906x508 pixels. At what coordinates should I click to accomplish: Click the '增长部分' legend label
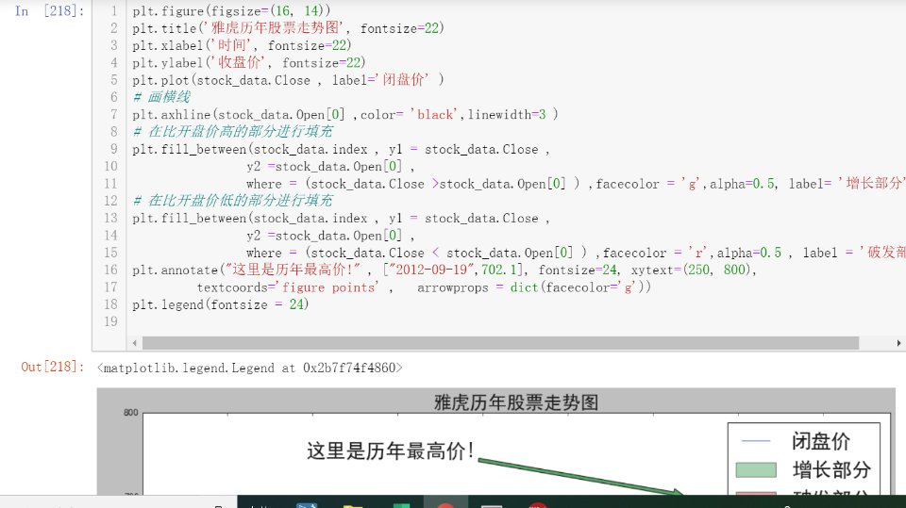click(x=831, y=470)
